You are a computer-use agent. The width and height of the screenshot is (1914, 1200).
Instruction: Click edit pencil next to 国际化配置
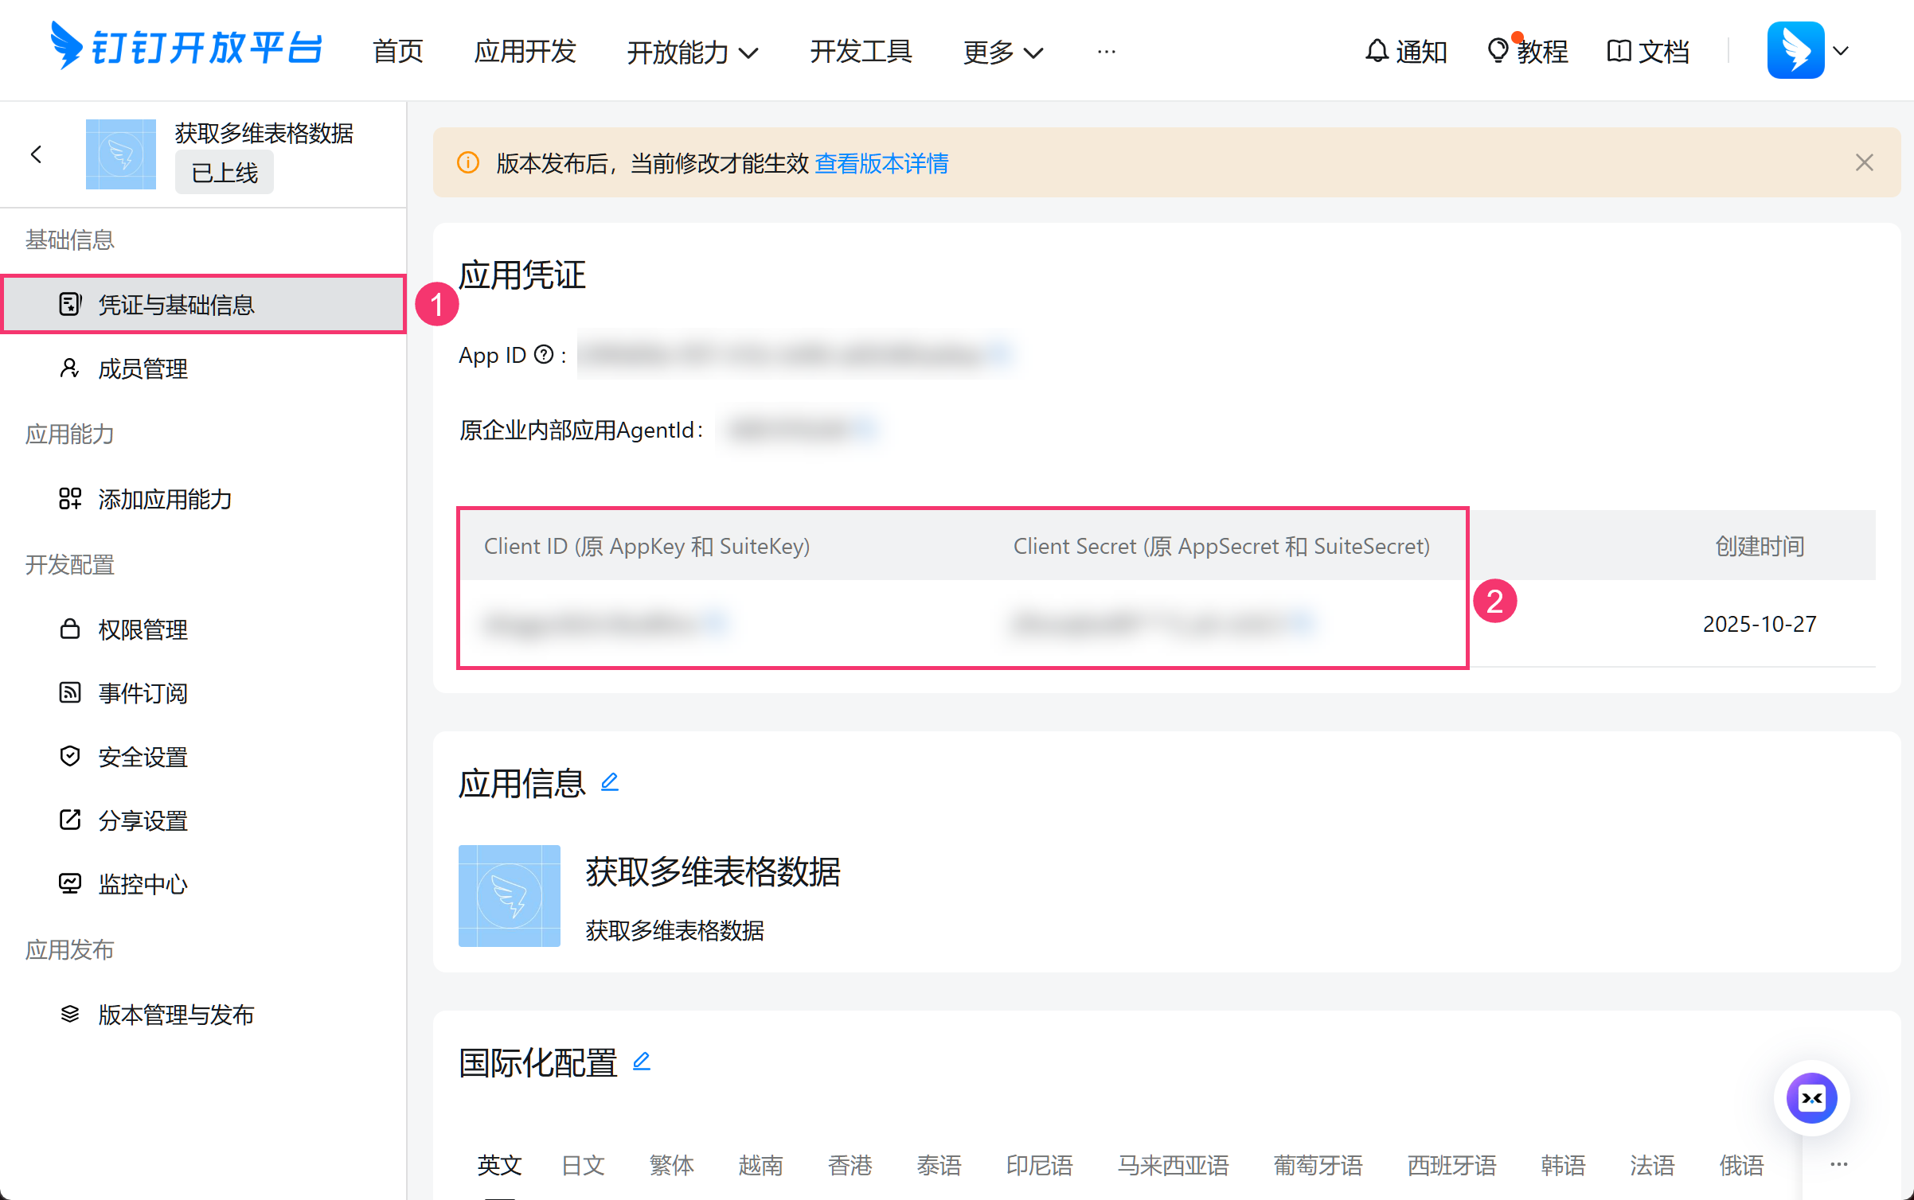pyautogui.click(x=642, y=1061)
